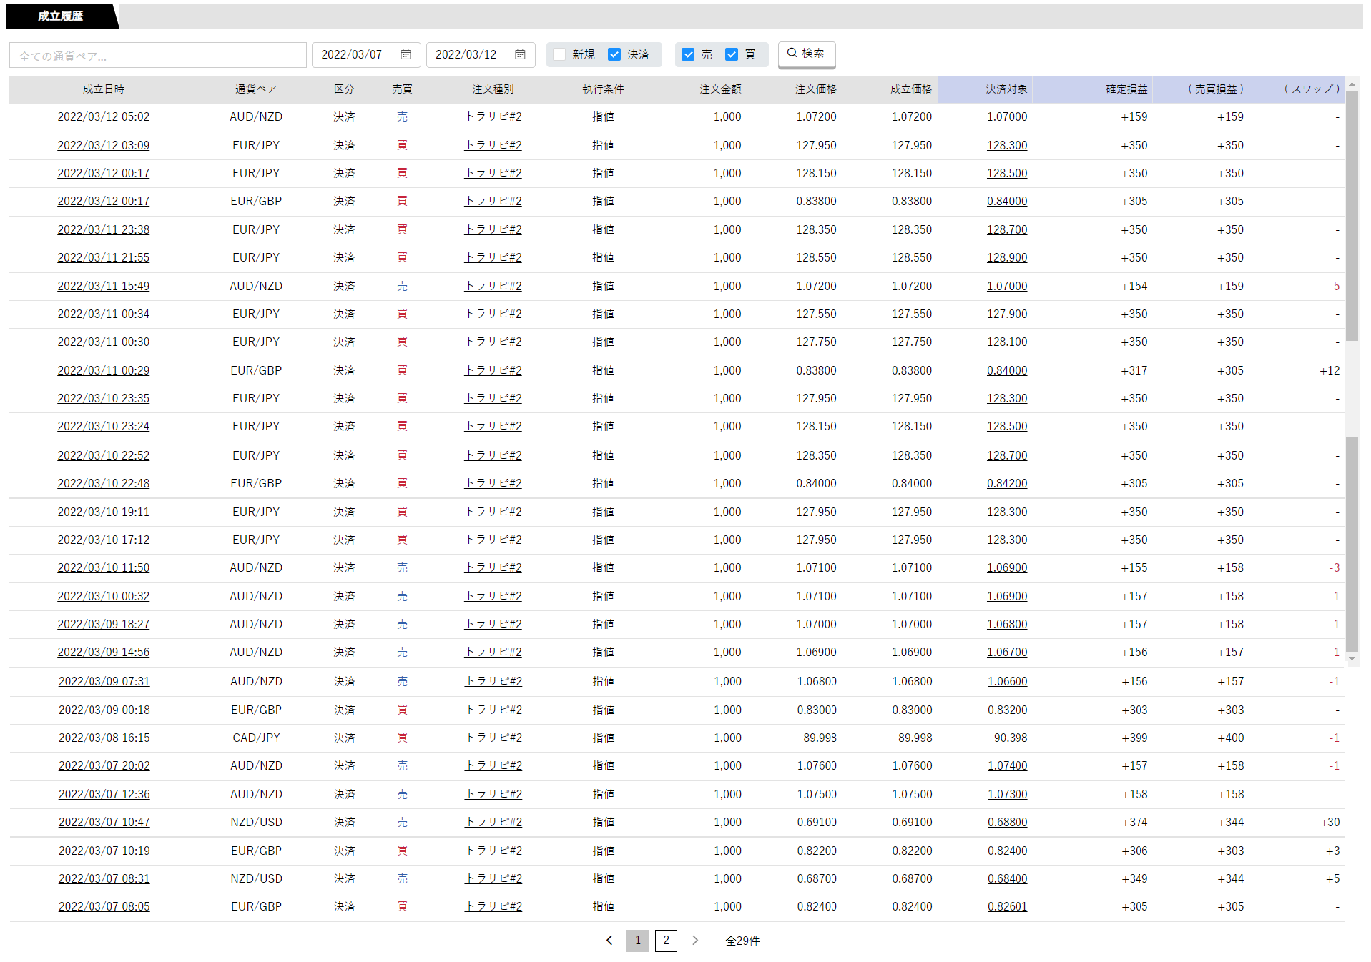This screenshot has width=1371, height=962.
Task: Click the (スワップ) column header
Action: coord(1312,89)
